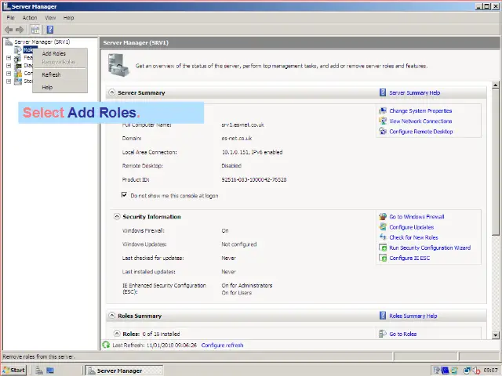Click the Roles Summary Help book icon
Image resolution: width=502 pixels, height=376 pixels.
point(383,316)
